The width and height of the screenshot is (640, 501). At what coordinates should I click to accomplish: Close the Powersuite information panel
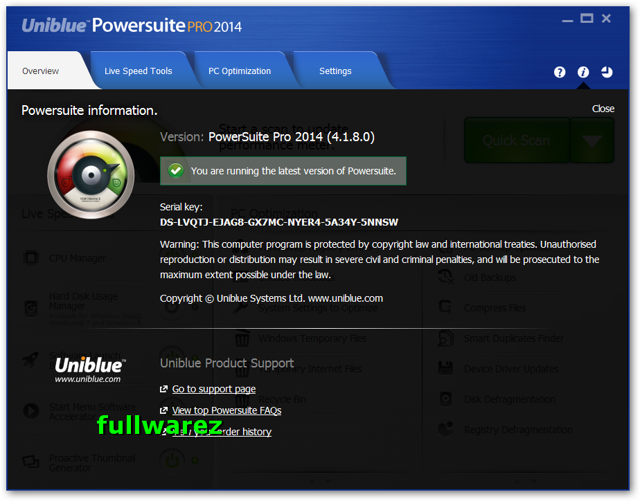[x=603, y=109]
